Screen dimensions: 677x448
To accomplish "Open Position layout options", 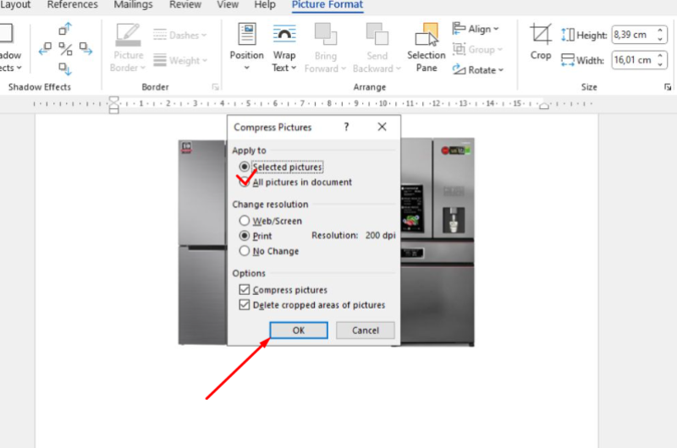I will pyautogui.click(x=246, y=46).
